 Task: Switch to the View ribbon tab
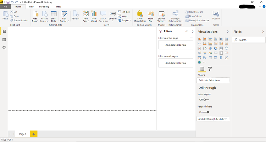pos(31,7)
